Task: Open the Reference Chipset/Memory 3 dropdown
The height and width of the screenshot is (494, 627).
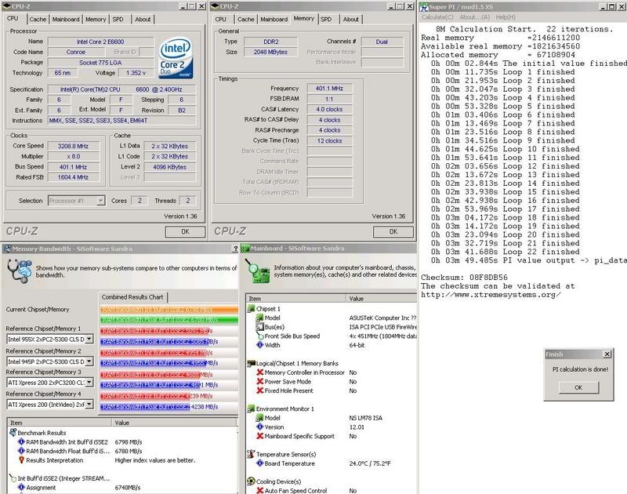Action: coord(89,383)
